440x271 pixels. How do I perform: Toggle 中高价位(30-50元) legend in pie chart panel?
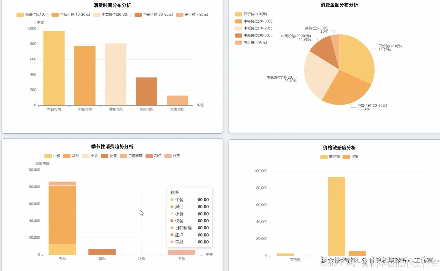(254, 35)
